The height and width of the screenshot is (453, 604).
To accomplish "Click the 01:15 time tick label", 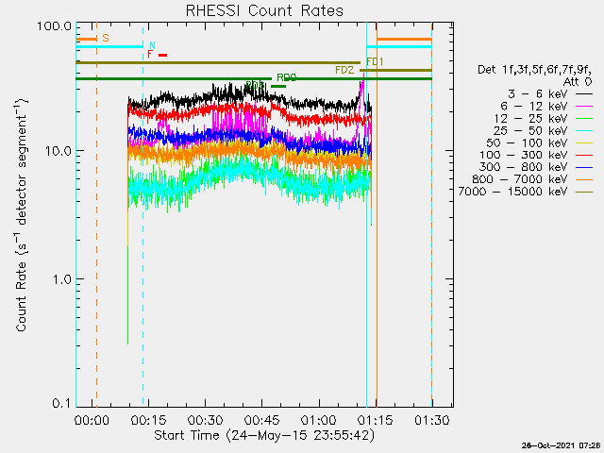I will (376, 420).
